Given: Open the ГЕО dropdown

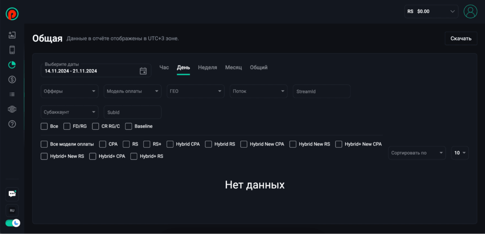Looking at the screenshot, I should pos(195,91).
